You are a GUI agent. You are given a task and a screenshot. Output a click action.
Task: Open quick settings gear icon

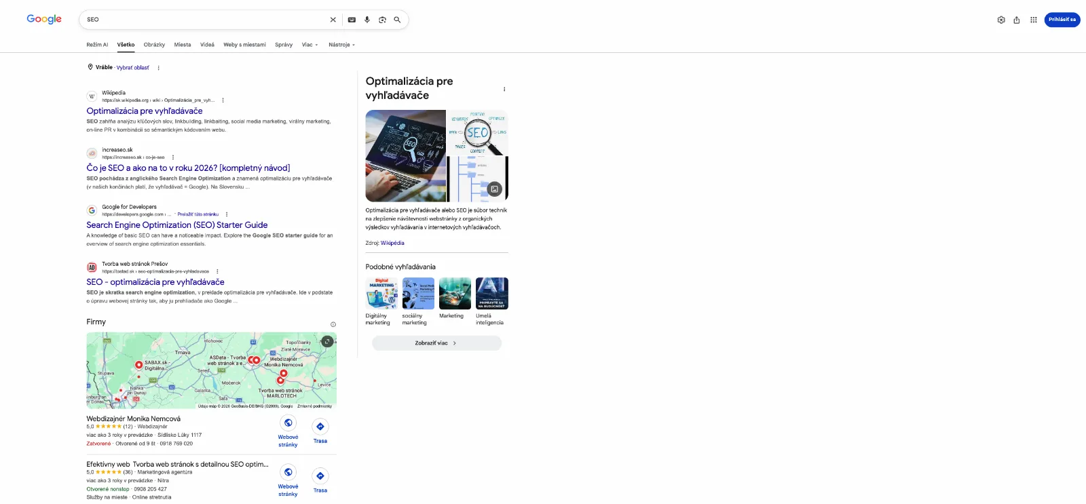click(1001, 20)
